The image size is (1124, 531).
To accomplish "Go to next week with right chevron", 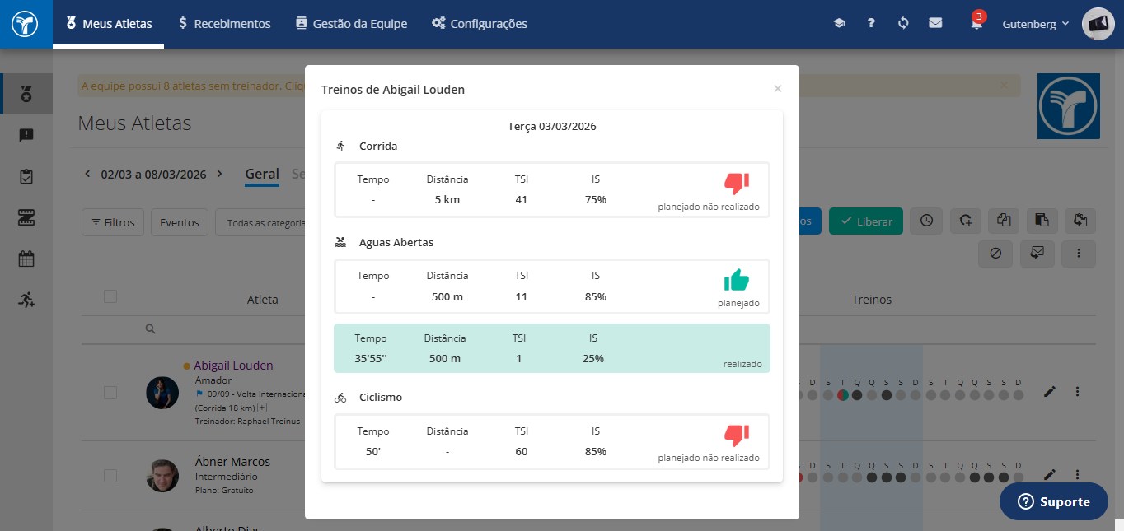I will click(219, 174).
